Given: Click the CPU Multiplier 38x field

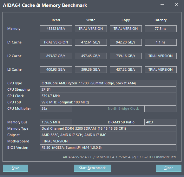Looking at the screenshot, I should pyautogui.click(x=56, y=108).
